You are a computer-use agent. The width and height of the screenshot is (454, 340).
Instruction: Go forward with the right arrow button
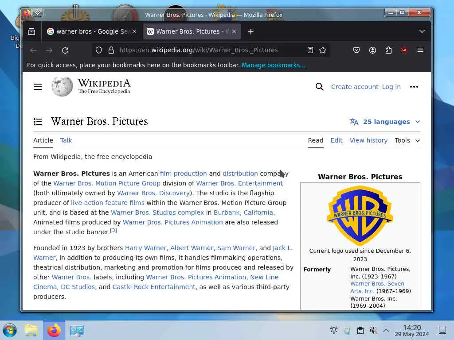[49, 50]
